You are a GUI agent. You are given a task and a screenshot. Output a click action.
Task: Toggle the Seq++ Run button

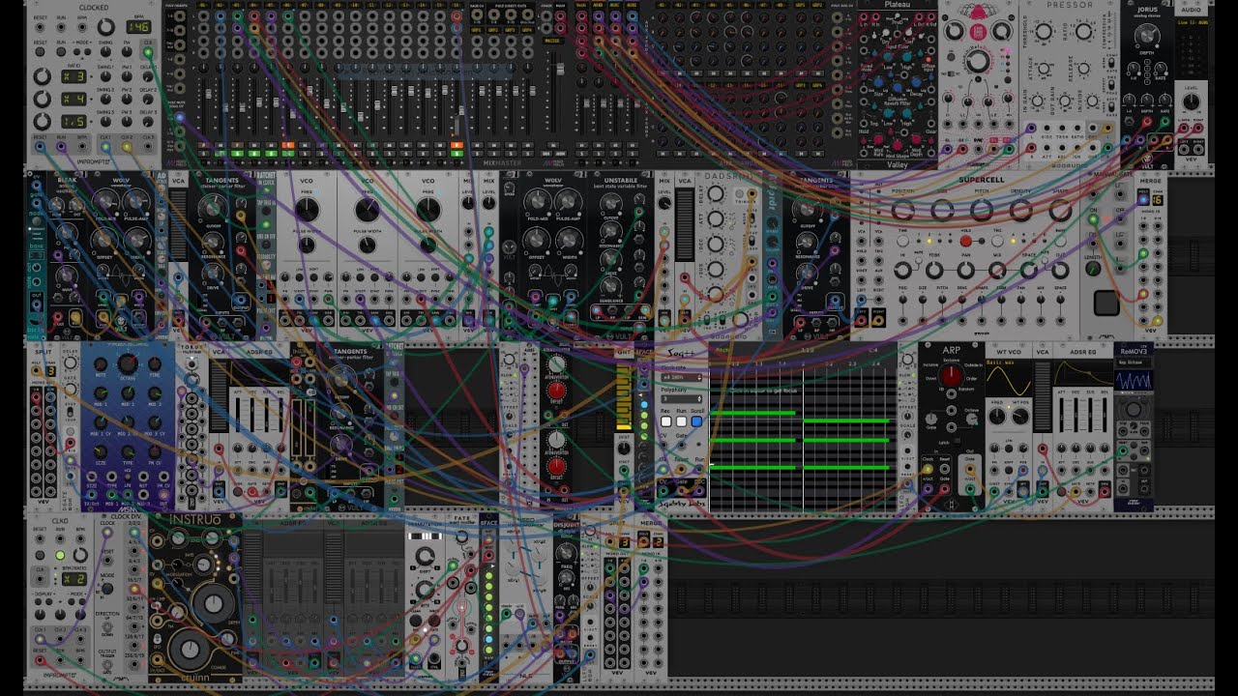click(x=681, y=422)
